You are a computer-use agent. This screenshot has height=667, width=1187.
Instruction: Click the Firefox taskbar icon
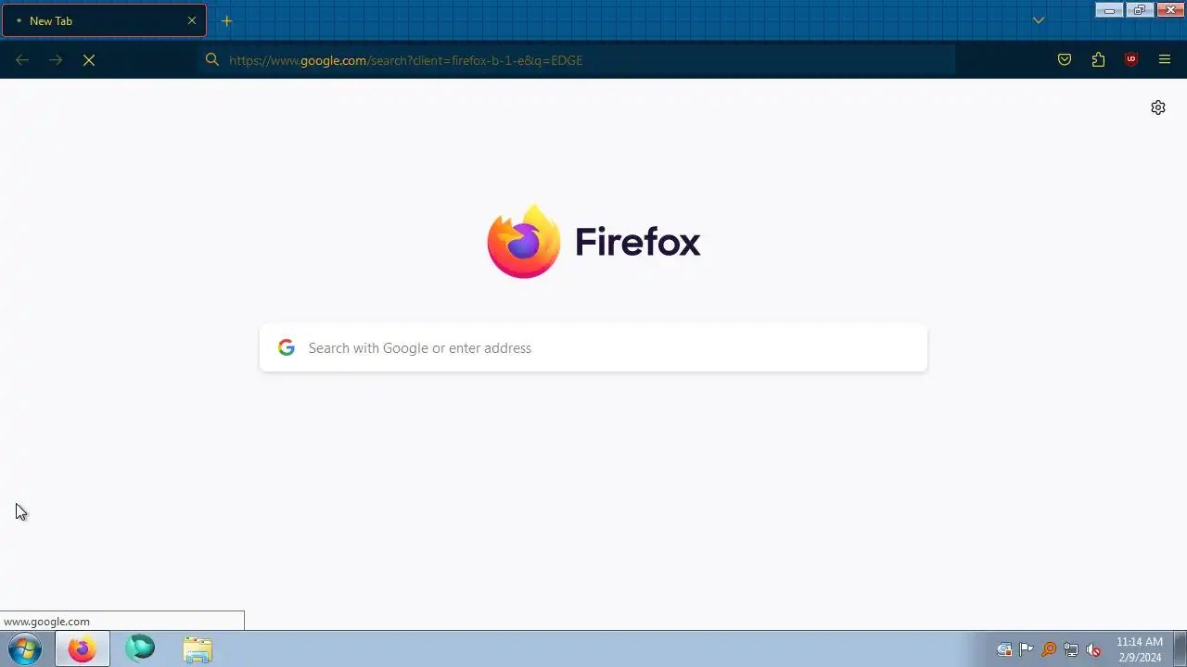(x=82, y=649)
